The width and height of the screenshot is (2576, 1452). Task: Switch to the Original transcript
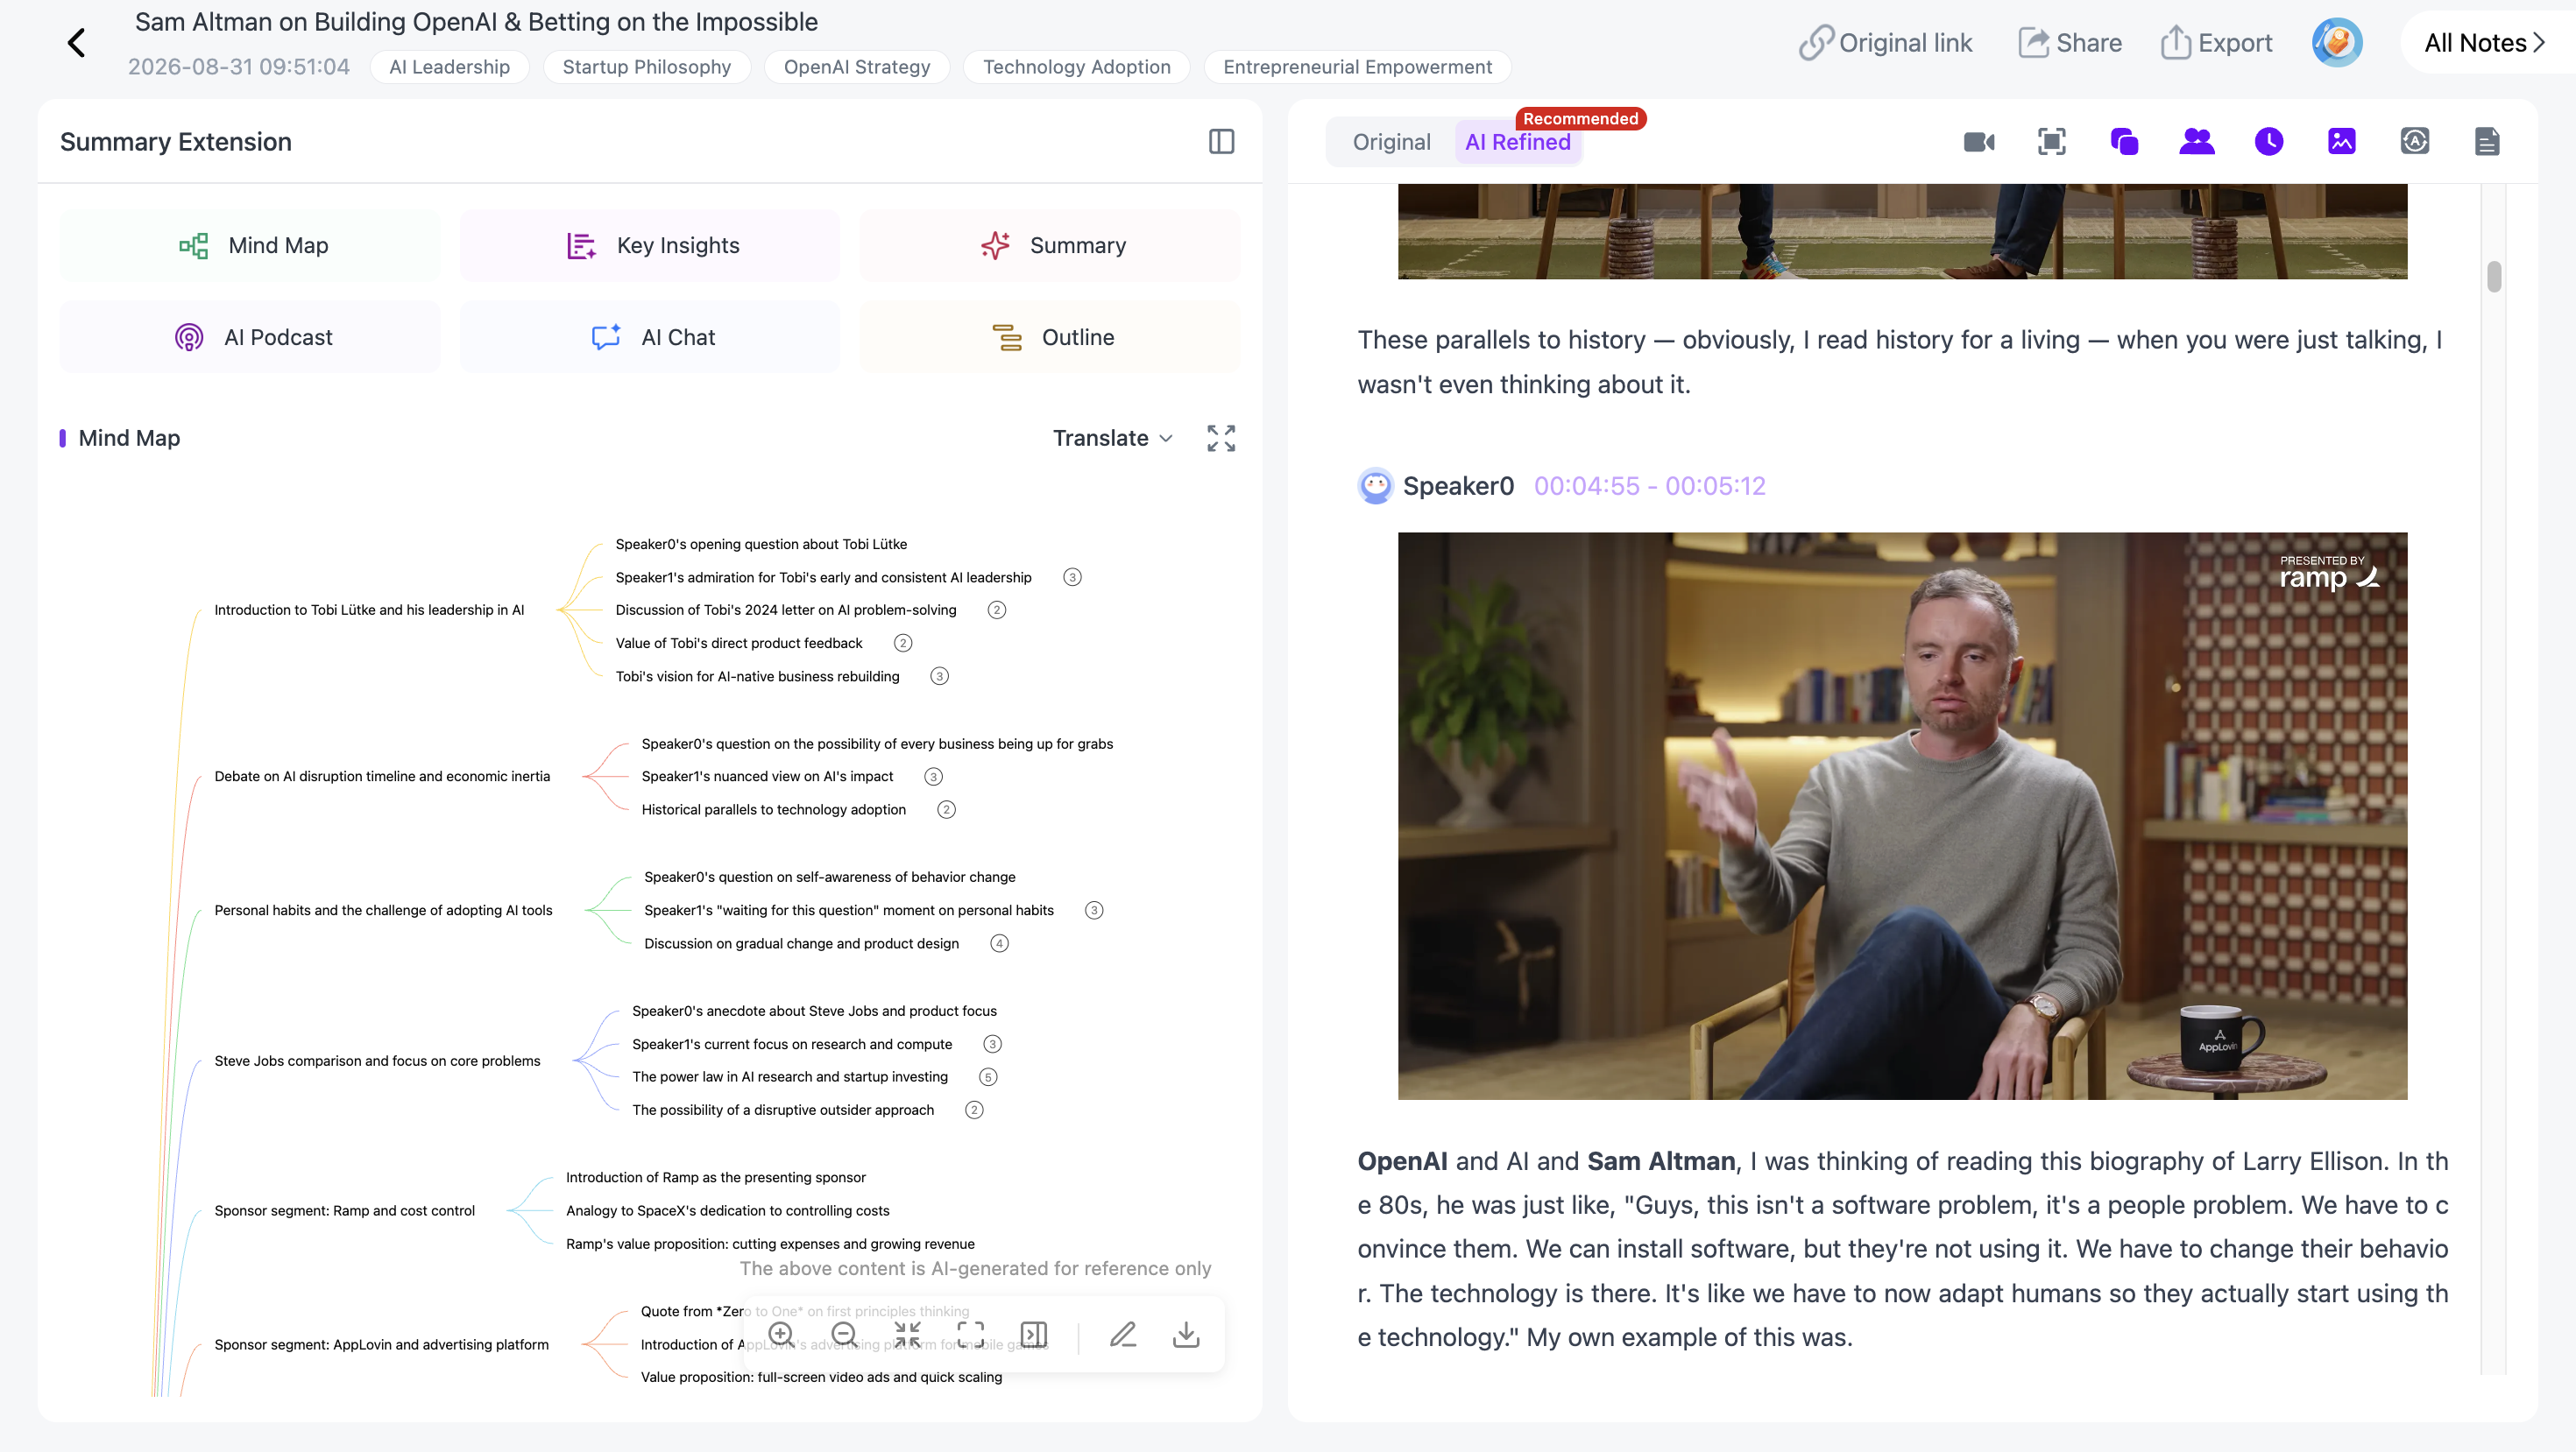pyautogui.click(x=1391, y=143)
